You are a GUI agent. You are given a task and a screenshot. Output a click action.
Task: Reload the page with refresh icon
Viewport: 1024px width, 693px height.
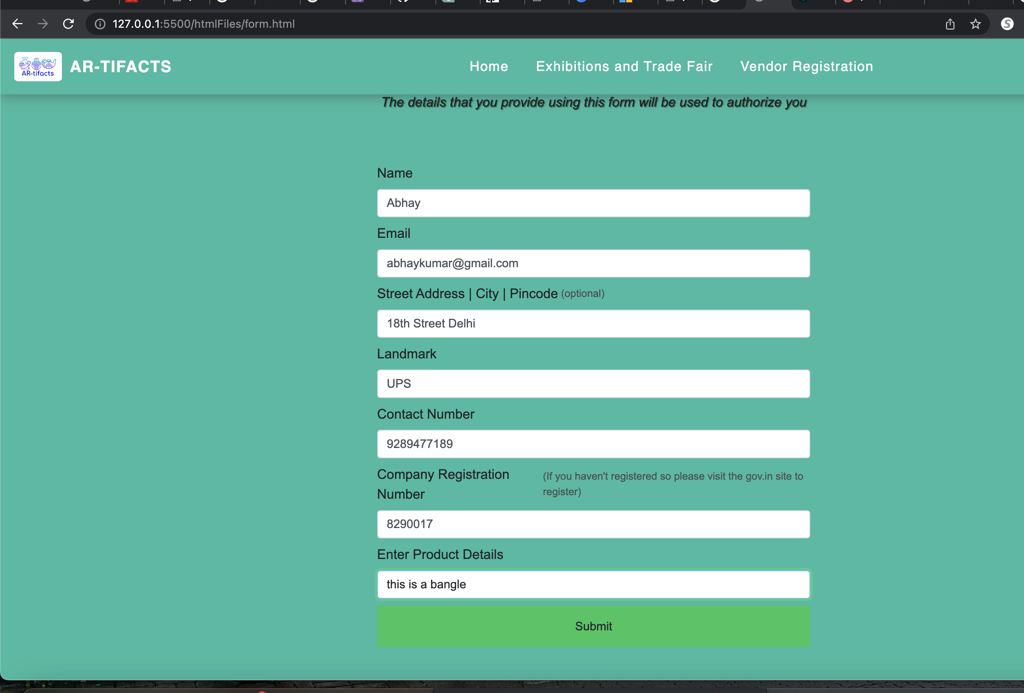click(x=68, y=24)
